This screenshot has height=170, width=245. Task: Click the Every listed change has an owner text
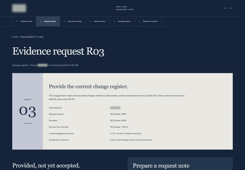point(131,140)
